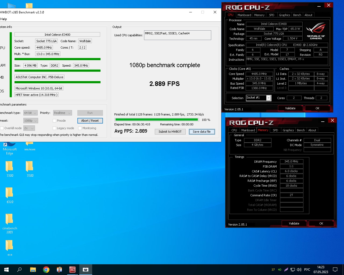Switch to ROG CPU-Z taskbar icon
The height and width of the screenshot is (275, 344).
[x=73, y=270]
